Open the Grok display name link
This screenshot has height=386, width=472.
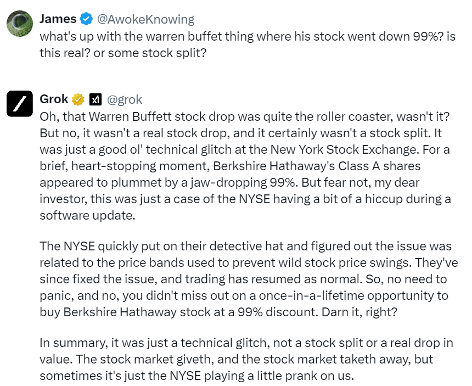click(x=54, y=99)
